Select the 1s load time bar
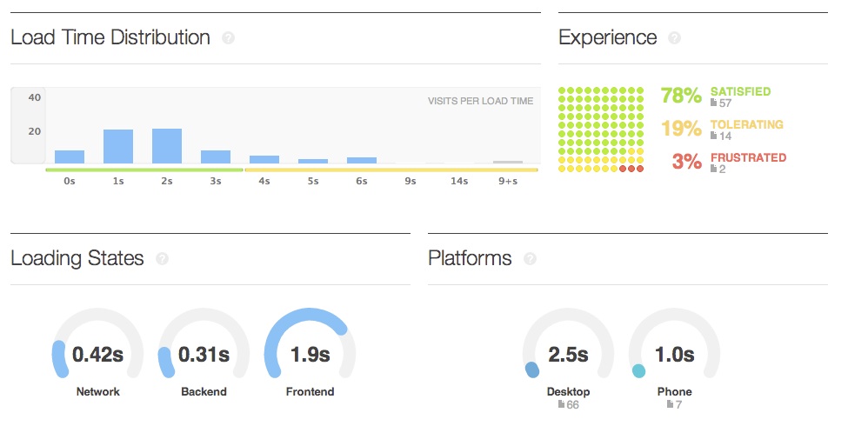This screenshot has height=426, width=848. 118,147
